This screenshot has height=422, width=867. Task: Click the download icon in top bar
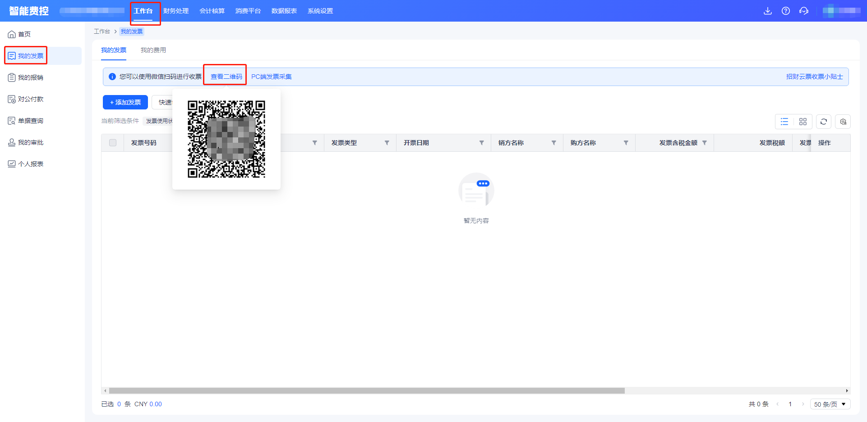point(767,11)
